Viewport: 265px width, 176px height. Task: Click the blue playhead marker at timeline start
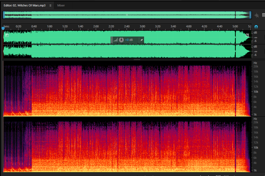pyautogui.click(x=3, y=28)
